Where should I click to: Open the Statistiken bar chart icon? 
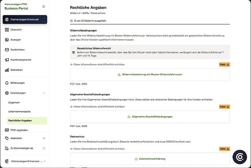click(x=7, y=70)
